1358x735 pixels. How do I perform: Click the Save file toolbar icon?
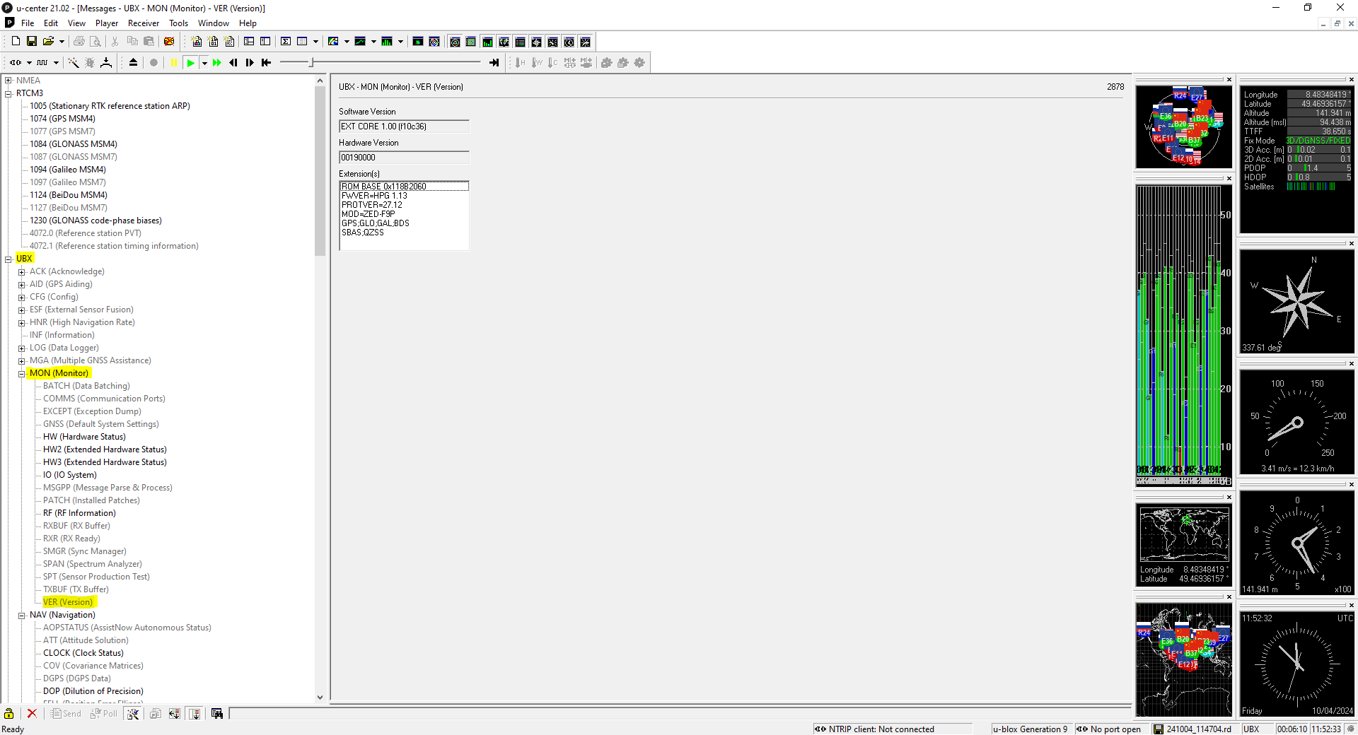32,42
